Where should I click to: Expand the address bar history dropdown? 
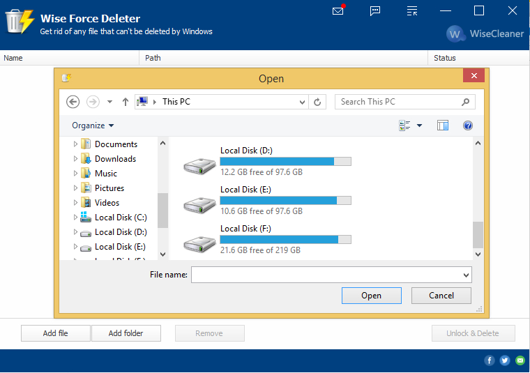click(302, 102)
